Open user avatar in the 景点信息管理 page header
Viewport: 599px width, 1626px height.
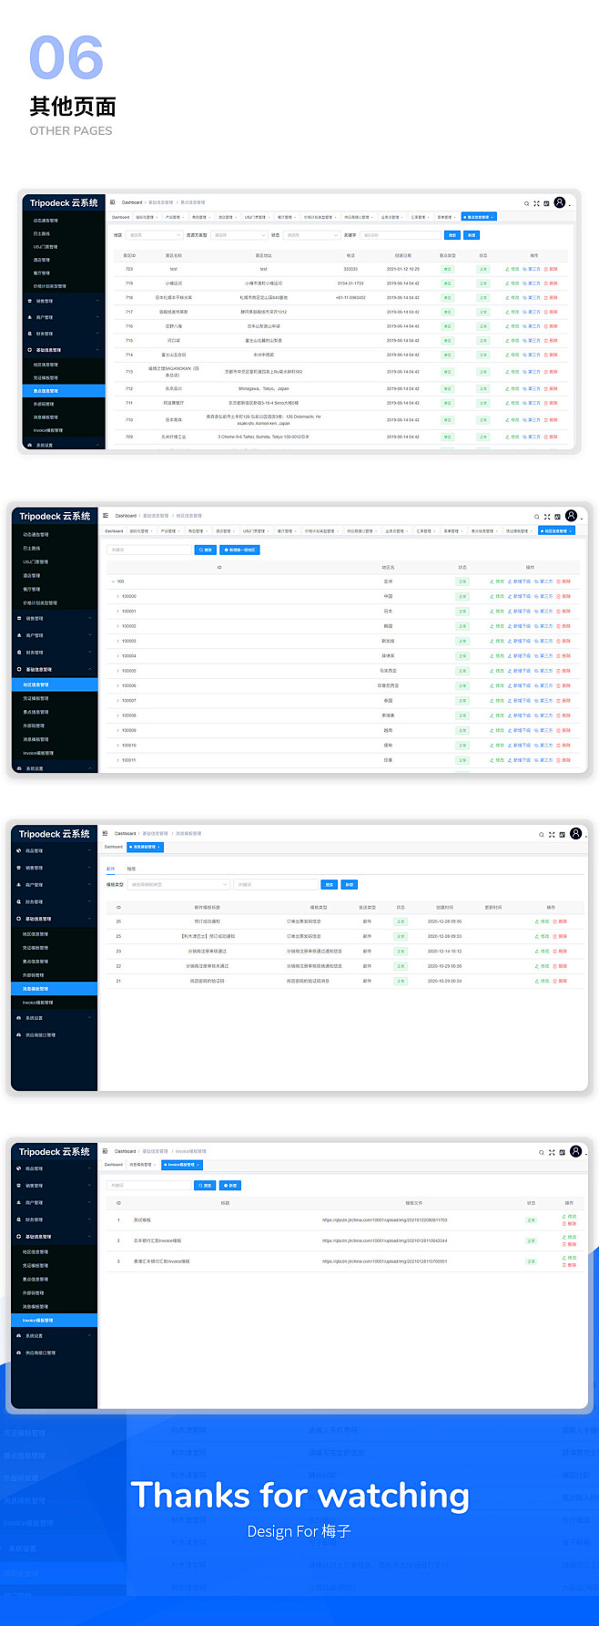(x=560, y=202)
